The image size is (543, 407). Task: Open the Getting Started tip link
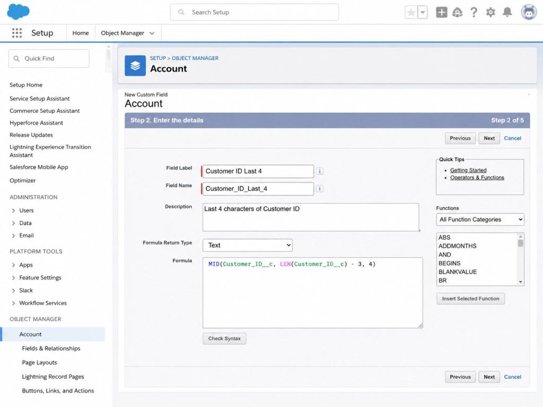468,170
